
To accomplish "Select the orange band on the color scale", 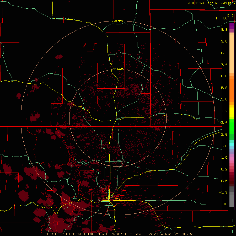I will click(232, 91).
